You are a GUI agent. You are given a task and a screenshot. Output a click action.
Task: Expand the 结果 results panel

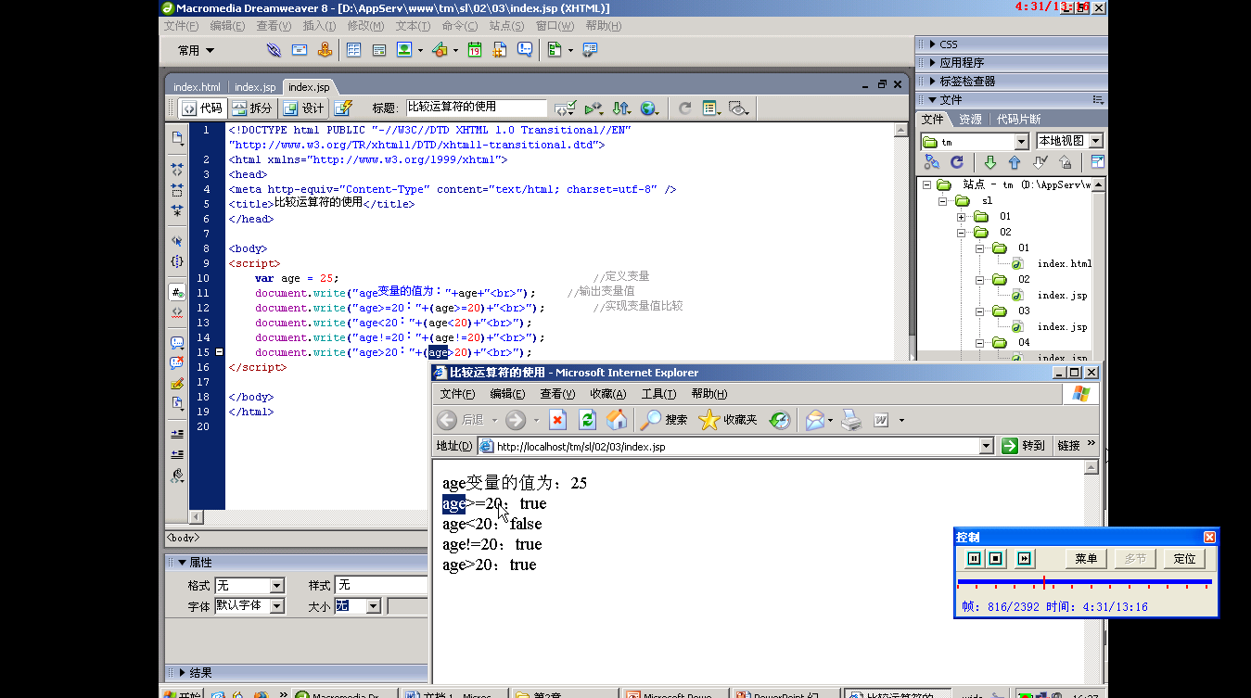pyautogui.click(x=182, y=673)
